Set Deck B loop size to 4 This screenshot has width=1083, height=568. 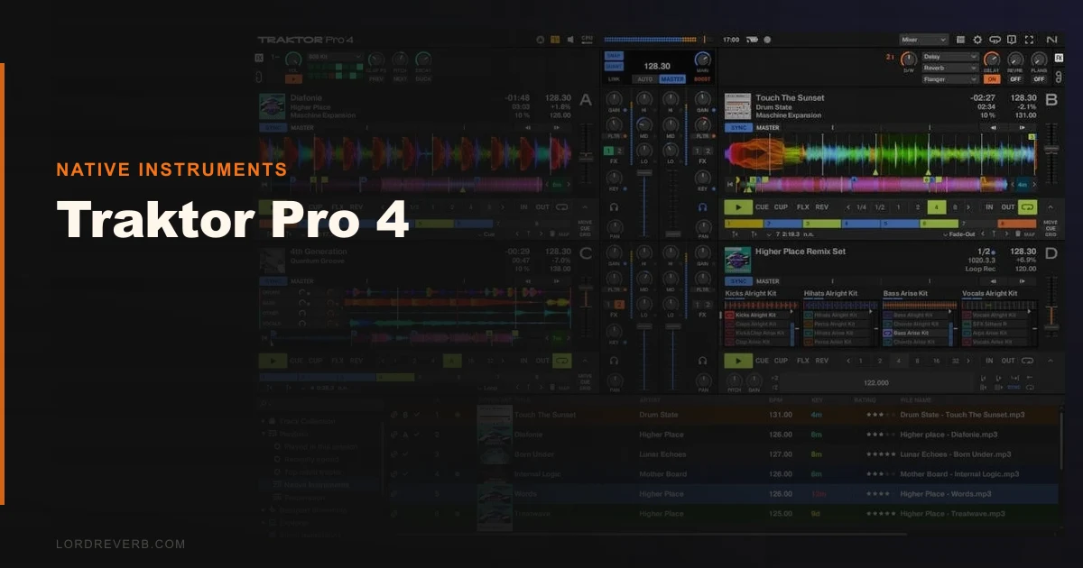(936, 207)
